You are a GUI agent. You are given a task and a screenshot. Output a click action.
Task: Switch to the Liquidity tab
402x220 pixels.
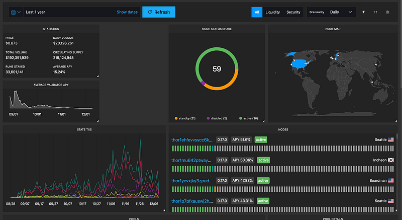[272, 12]
